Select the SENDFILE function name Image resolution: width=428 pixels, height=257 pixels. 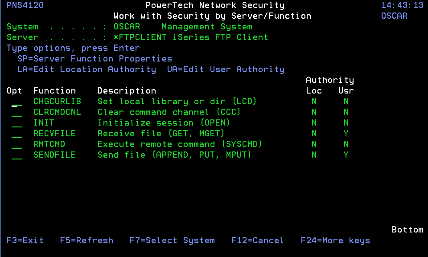tap(54, 155)
